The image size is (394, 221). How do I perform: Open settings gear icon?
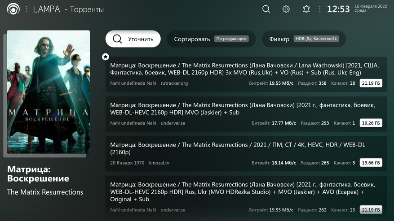coord(286,9)
